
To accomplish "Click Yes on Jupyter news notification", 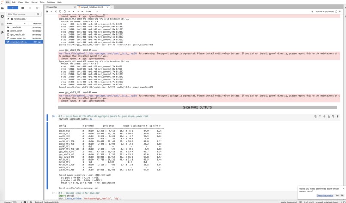I will 337,196.
